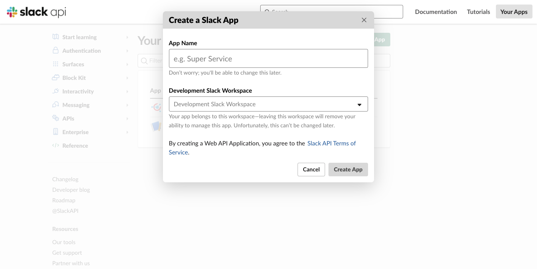Click the Interactivity icon
Image resolution: width=537 pixels, height=269 pixels.
click(56, 91)
